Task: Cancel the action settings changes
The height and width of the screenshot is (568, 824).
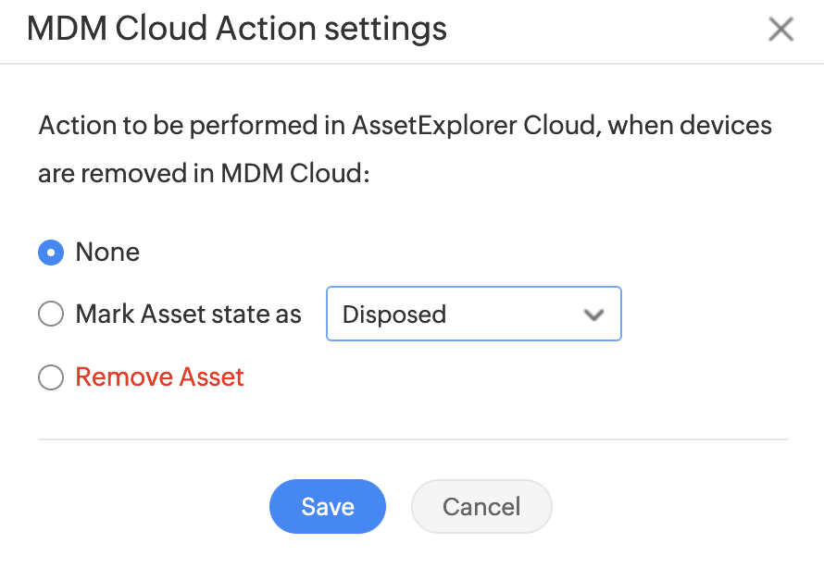Action: [x=481, y=507]
